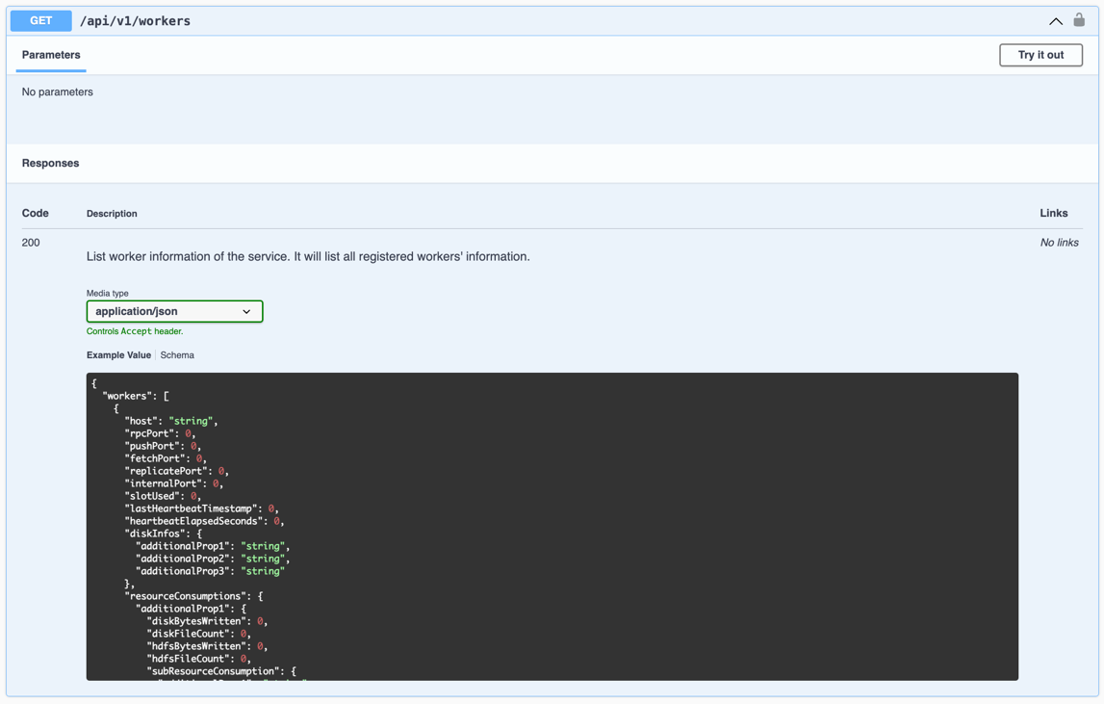The height and width of the screenshot is (704, 1104).
Task: Click the Controls Accept header note
Action: point(135,331)
